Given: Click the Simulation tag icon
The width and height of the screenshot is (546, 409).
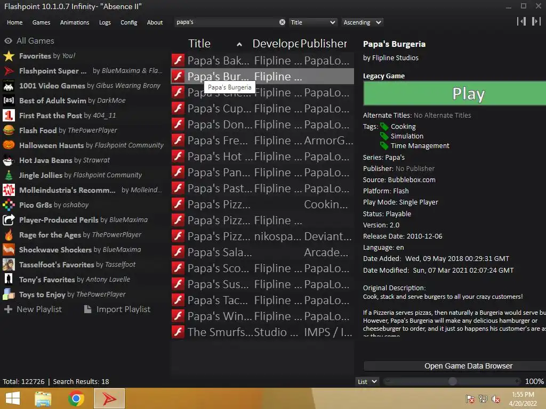Looking at the screenshot, I should click(384, 136).
